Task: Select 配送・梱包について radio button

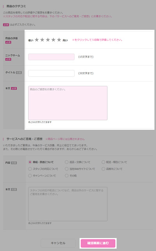Action: click(x=103, y=162)
